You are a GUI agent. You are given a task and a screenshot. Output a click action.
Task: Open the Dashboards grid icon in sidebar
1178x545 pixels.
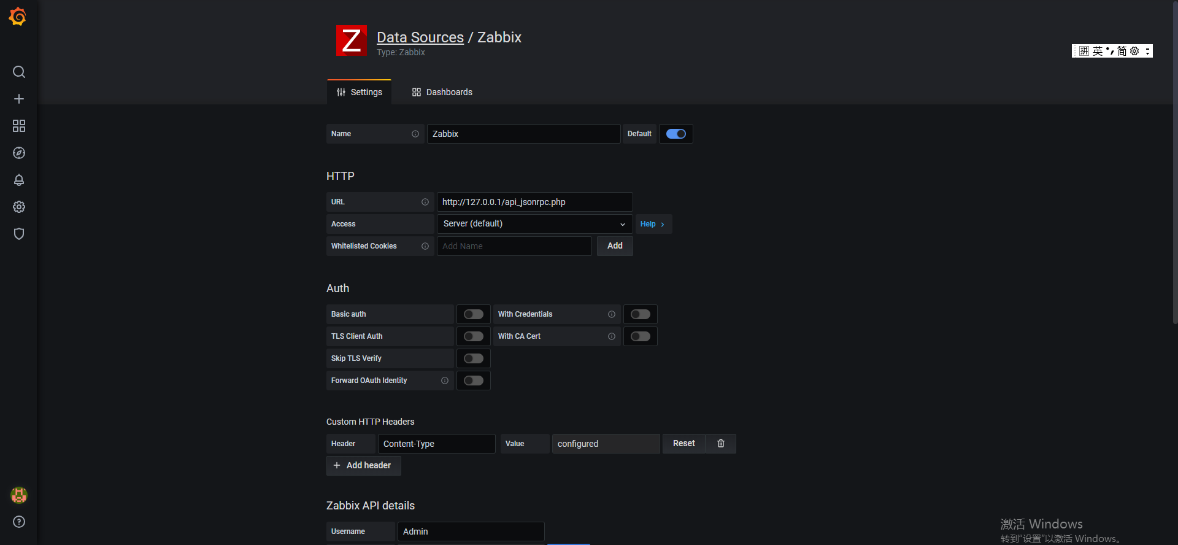click(19, 126)
